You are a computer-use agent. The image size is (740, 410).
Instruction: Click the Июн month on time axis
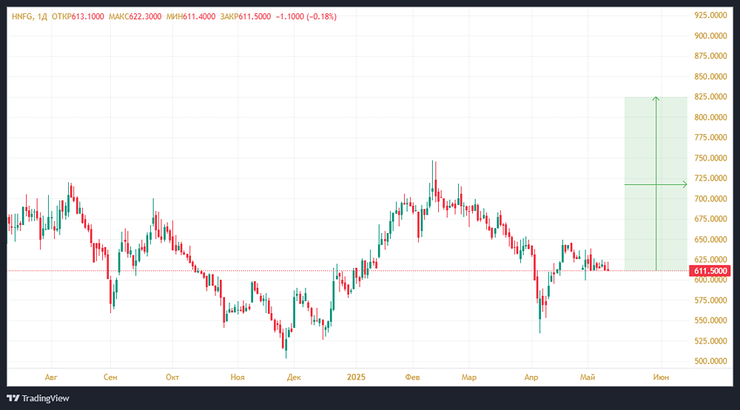(661, 377)
